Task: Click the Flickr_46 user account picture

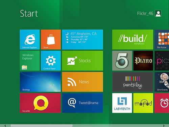Action: click(158, 13)
